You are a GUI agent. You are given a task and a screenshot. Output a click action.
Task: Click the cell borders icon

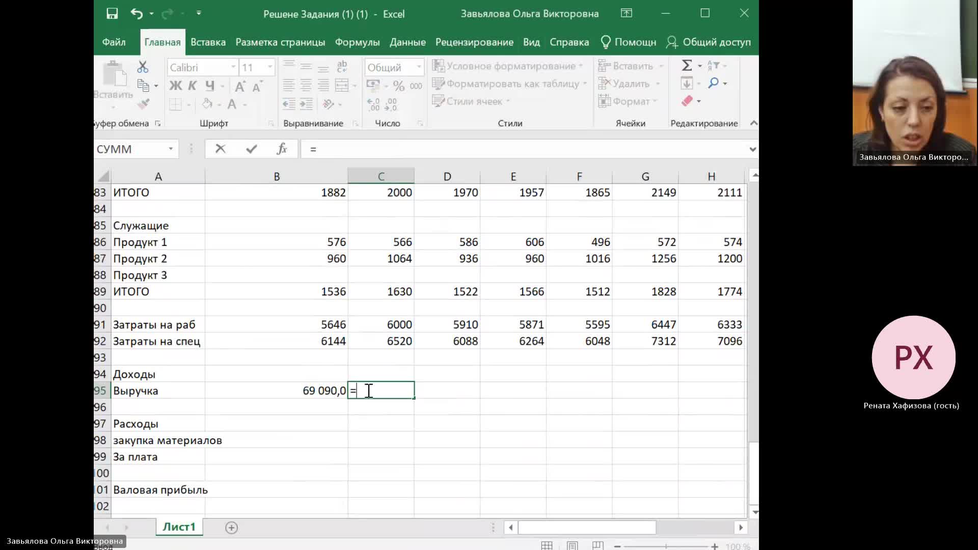[175, 104]
